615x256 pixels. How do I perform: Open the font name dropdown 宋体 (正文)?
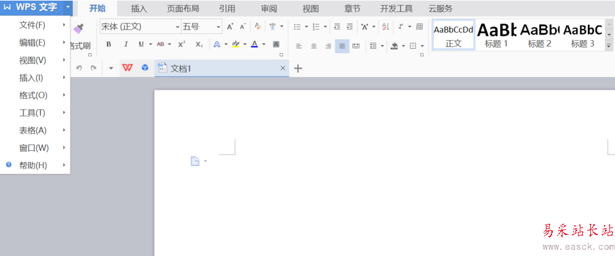[140, 27]
